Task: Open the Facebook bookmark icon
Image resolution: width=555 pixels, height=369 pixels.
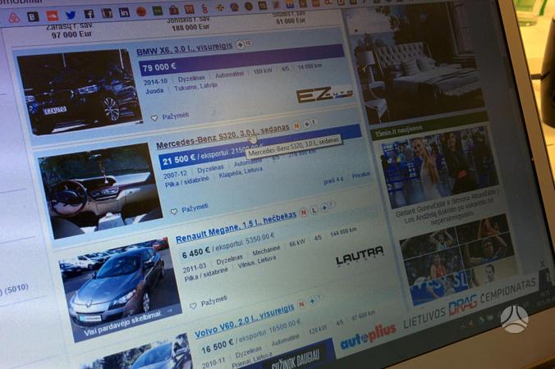Action: 89,14
